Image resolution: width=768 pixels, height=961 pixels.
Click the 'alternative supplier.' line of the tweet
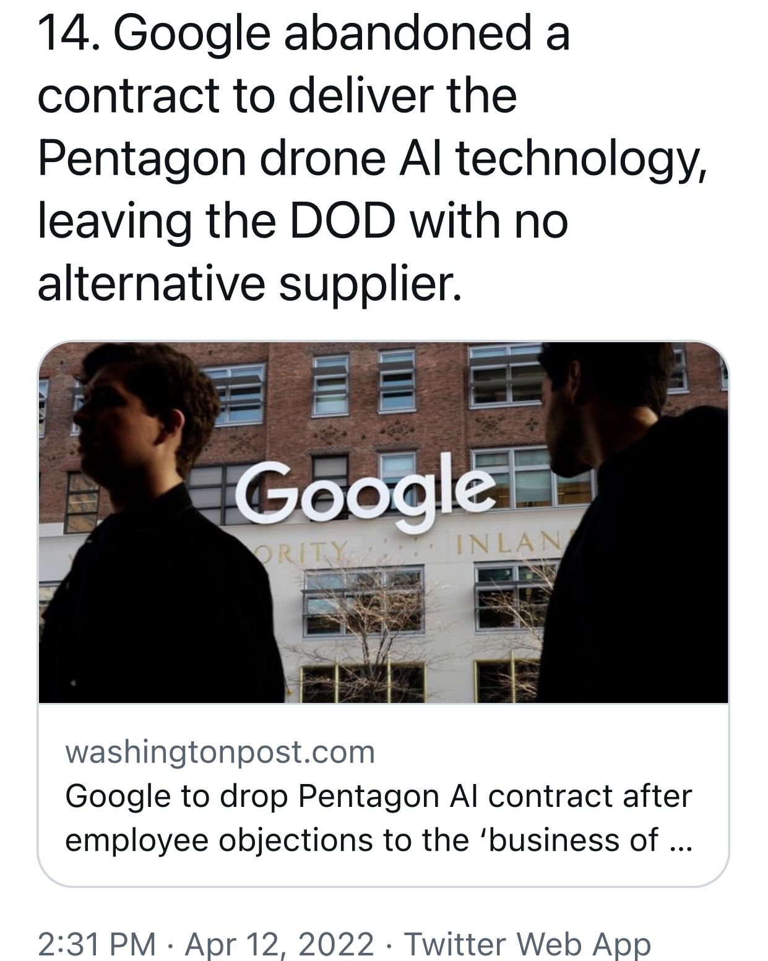click(x=250, y=283)
